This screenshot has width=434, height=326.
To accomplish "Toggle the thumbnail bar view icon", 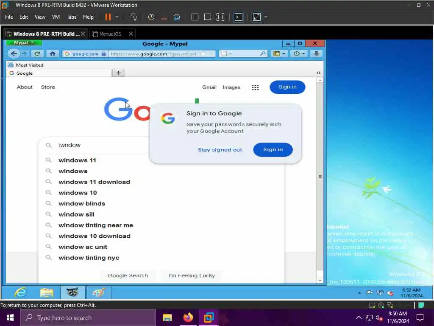I will [x=208, y=17].
